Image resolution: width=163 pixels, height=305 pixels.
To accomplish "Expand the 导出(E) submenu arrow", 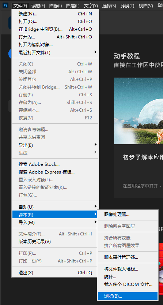I will coord(95,145).
